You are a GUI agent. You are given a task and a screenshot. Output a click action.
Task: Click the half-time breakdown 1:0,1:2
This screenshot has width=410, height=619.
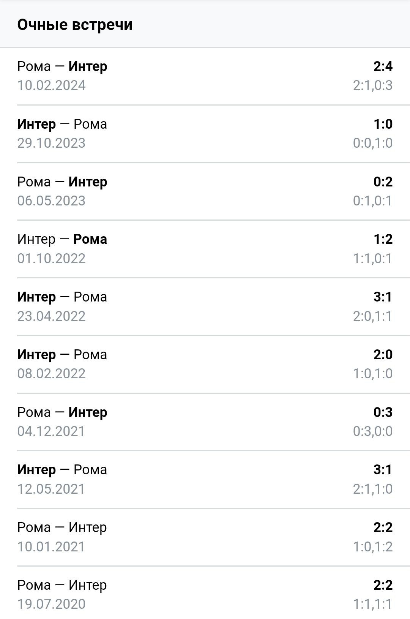pyautogui.click(x=372, y=547)
